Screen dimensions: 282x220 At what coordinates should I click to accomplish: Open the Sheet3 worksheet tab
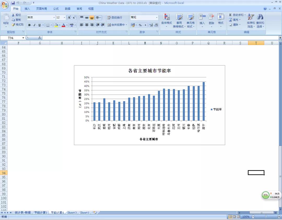pos(72,212)
